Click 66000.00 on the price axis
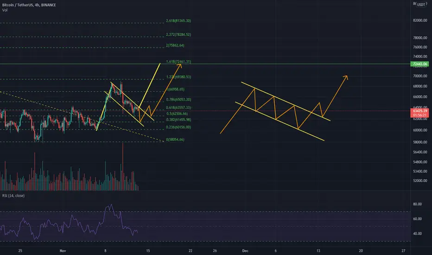The height and width of the screenshot is (255, 432). [420, 97]
